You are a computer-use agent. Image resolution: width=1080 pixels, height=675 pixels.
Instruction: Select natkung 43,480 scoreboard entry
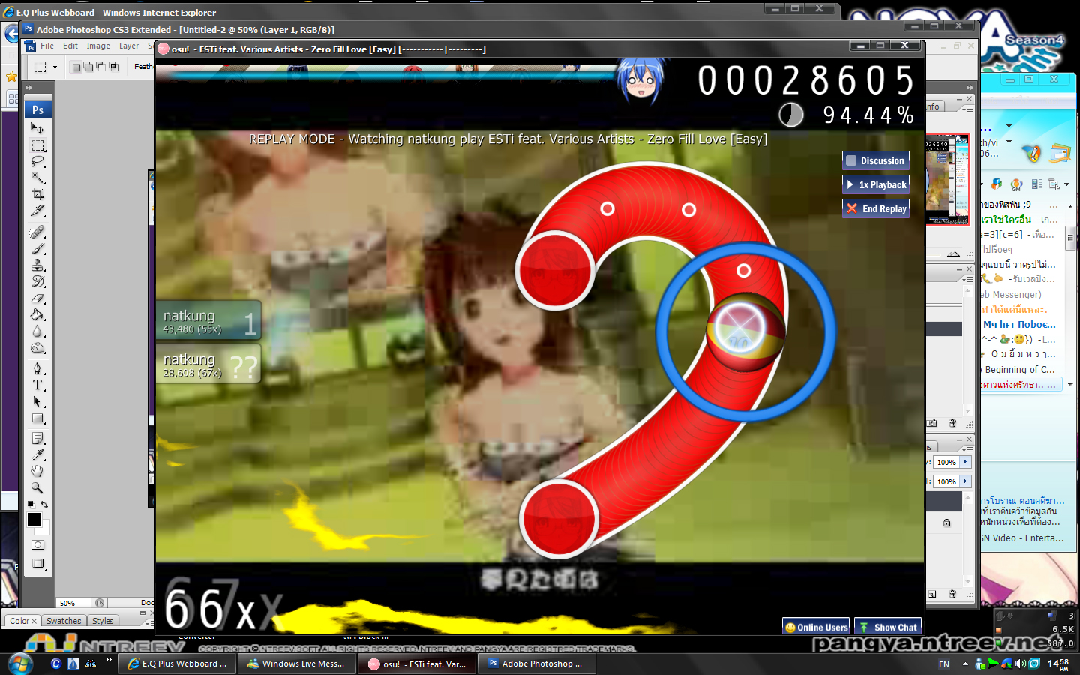pyautogui.click(x=208, y=320)
